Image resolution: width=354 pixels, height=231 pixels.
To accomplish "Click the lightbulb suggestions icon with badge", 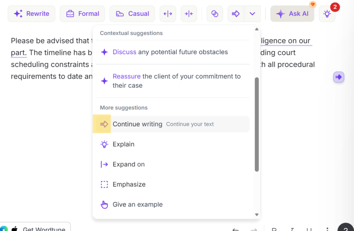I will pos(327,14).
